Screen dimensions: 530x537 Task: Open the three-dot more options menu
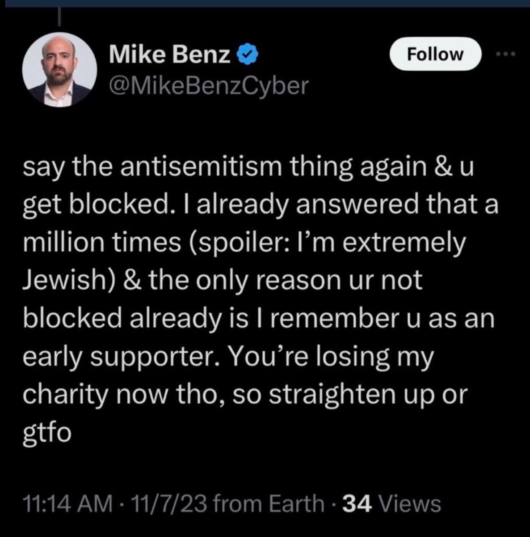tap(506, 55)
